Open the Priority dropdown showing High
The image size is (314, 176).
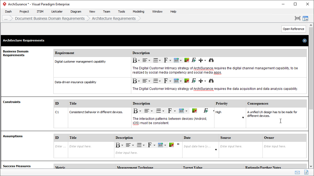click(x=243, y=118)
